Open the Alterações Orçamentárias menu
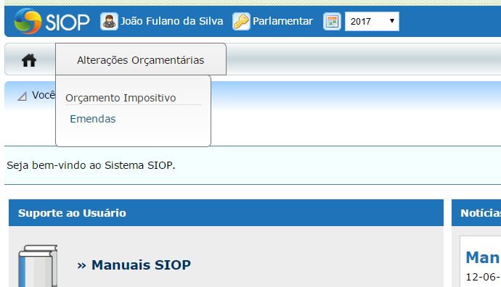The width and height of the screenshot is (501, 287). click(141, 59)
